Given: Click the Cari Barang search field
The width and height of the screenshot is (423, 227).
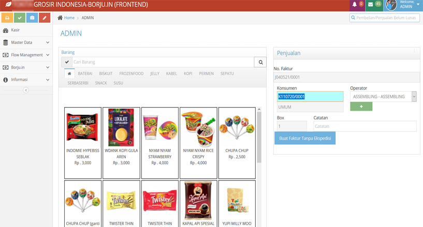Looking at the screenshot, I should pos(163,62).
